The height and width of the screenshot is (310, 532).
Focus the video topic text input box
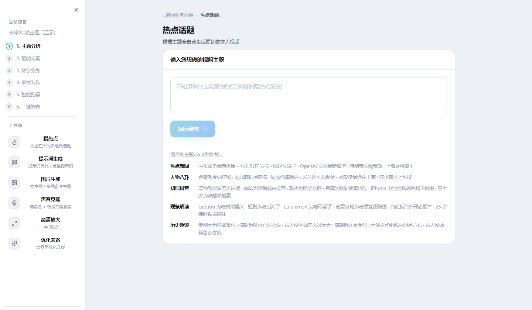pyautogui.click(x=309, y=95)
